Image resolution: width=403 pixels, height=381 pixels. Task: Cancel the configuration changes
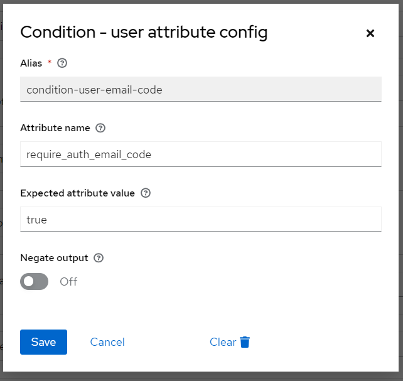coord(107,342)
